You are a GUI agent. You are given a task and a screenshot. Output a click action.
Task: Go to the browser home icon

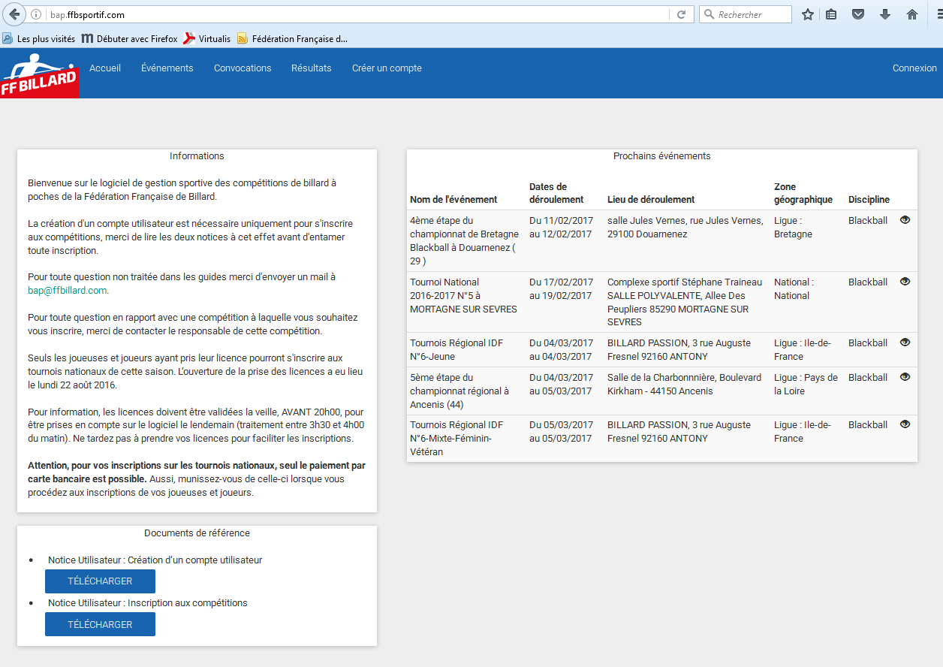pos(912,14)
